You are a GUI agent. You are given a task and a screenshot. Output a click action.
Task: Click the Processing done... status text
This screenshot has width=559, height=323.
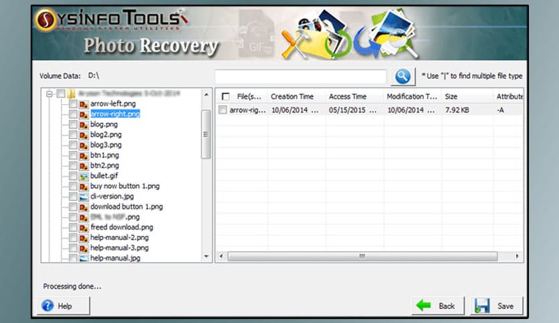click(72, 286)
